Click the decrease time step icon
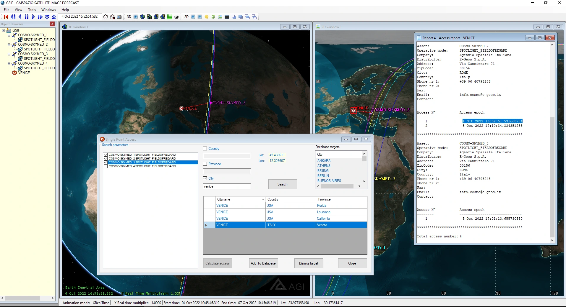The height and width of the screenshot is (307, 566). pyautogui.click(x=47, y=17)
